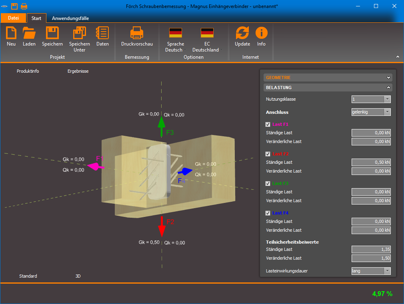Click the 3D connector model in viewport
This screenshot has height=304, width=404.
coord(159,173)
